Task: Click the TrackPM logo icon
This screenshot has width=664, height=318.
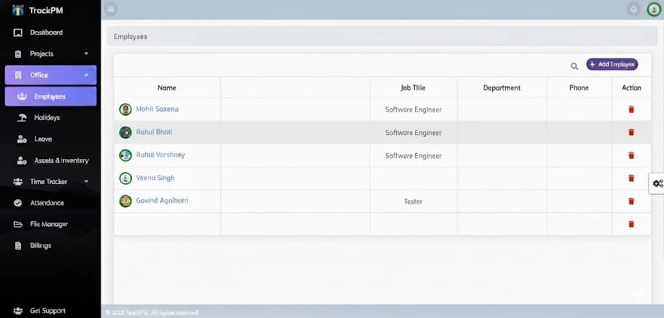Action: pyautogui.click(x=18, y=10)
